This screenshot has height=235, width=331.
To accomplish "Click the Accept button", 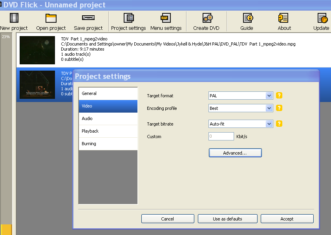I will (x=287, y=219).
